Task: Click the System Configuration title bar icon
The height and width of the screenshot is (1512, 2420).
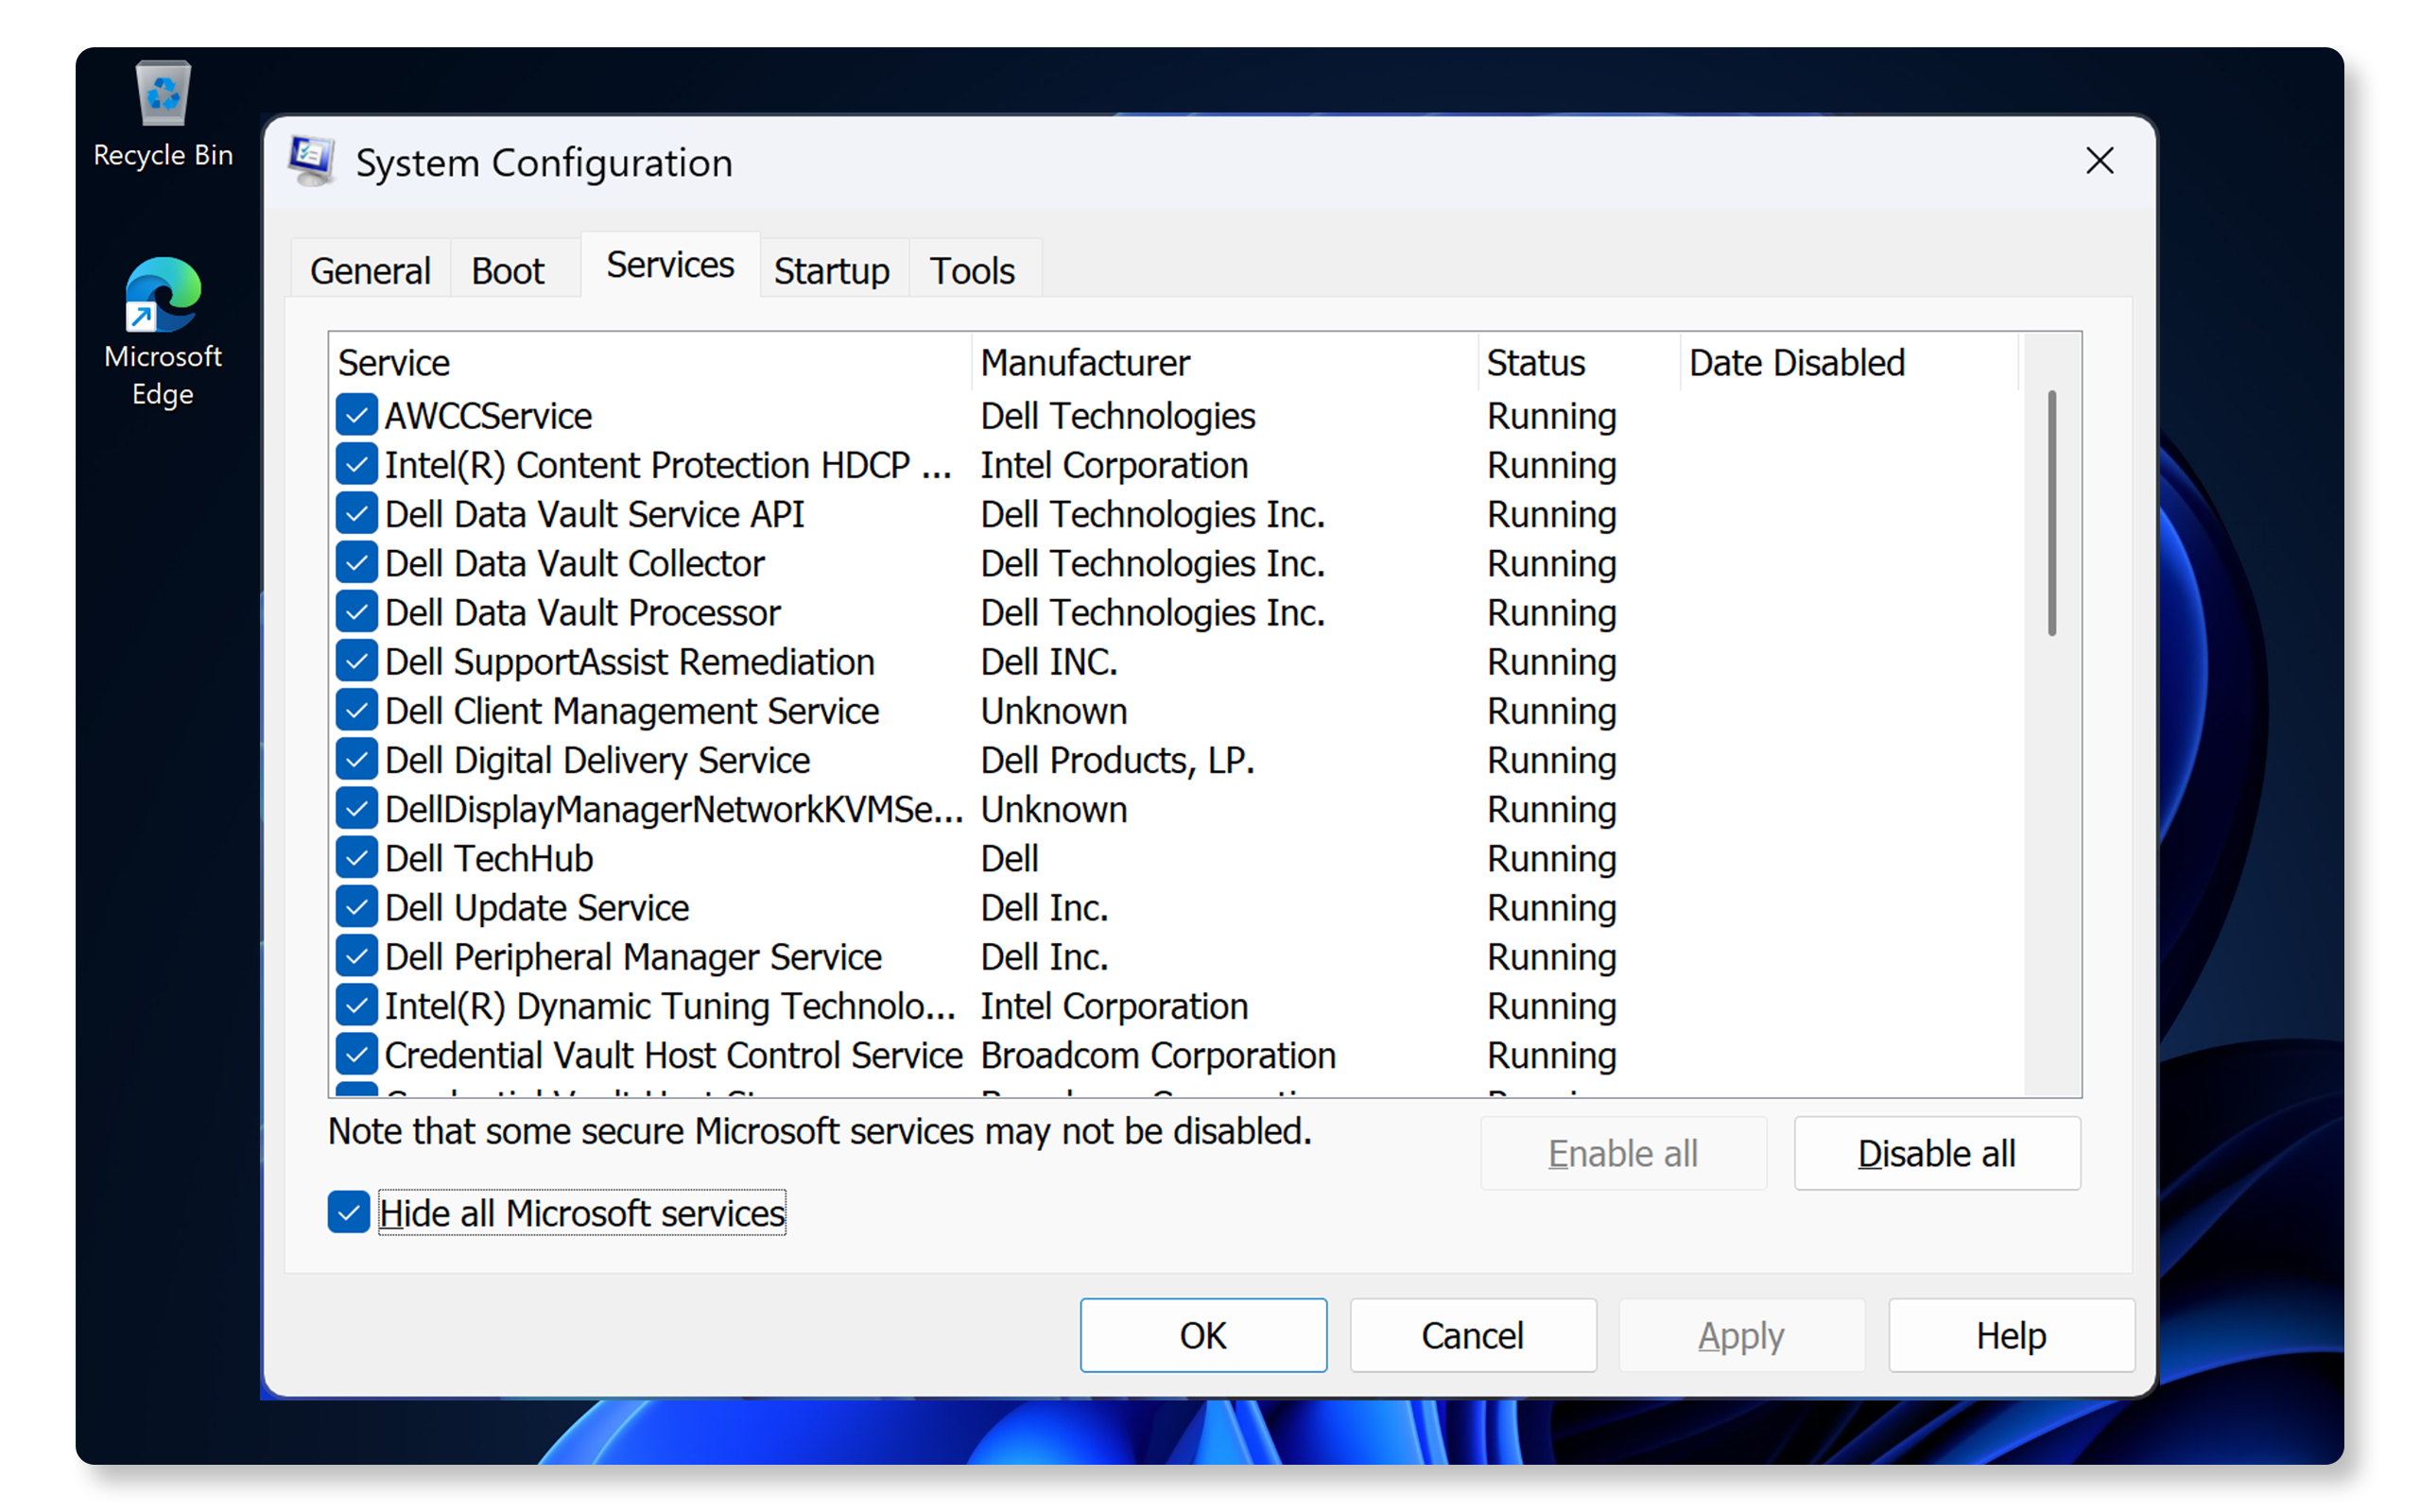Action: pyautogui.click(x=312, y=161)
